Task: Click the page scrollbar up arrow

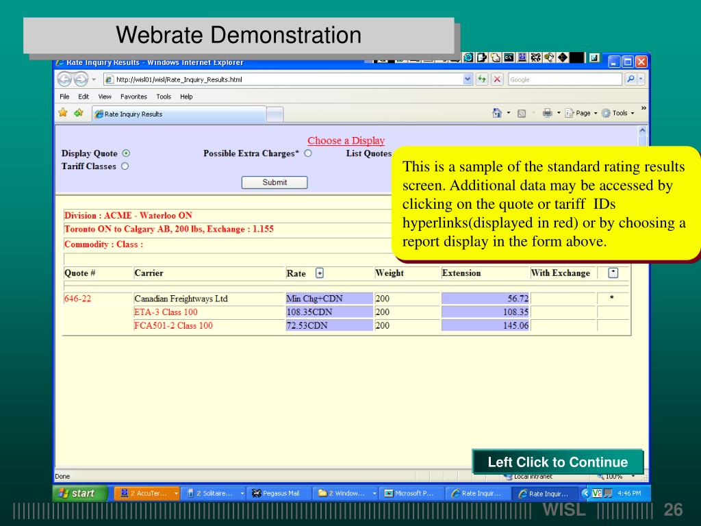Action: pyautogui.click(x=642, y=131)
